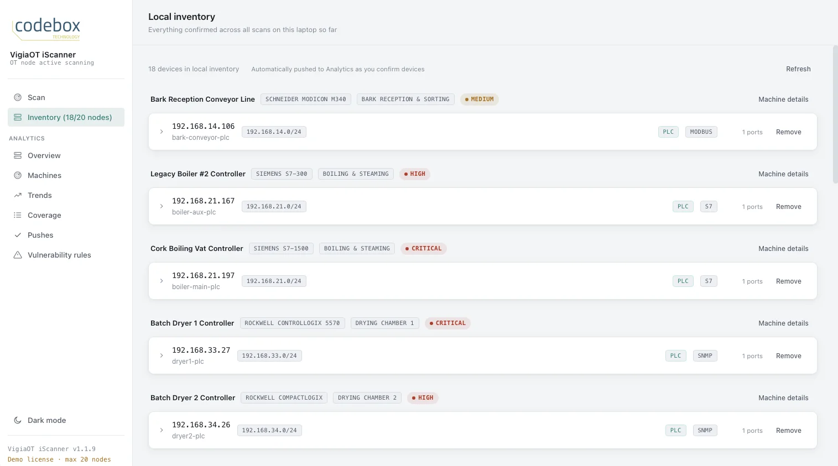
Task: Click the Coverage list icon
Action: 18,215
